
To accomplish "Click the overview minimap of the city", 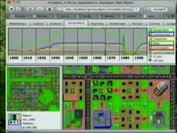I will 33,89.
